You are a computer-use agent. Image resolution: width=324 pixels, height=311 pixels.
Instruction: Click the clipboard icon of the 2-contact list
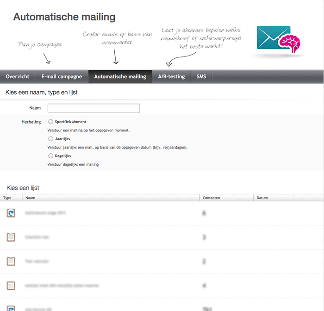[x=11, y=261]
